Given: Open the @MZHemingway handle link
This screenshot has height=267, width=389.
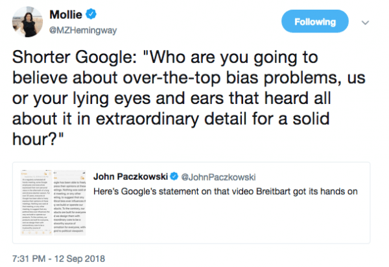Looking at the screenshot, I should (x=81, y=29).
